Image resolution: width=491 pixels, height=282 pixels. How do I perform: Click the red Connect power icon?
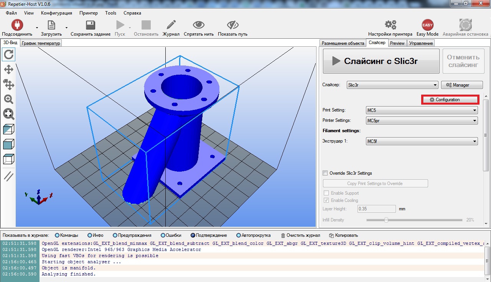click(17, 25)
